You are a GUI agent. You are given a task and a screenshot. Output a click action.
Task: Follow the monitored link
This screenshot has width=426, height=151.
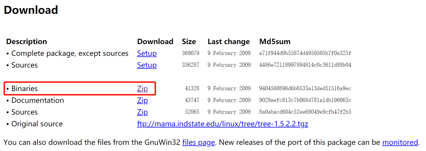click(400, 142)
